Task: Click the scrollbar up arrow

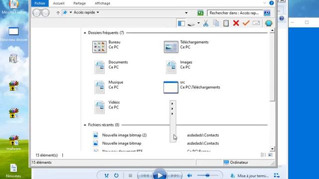Action: click(272, 30)
